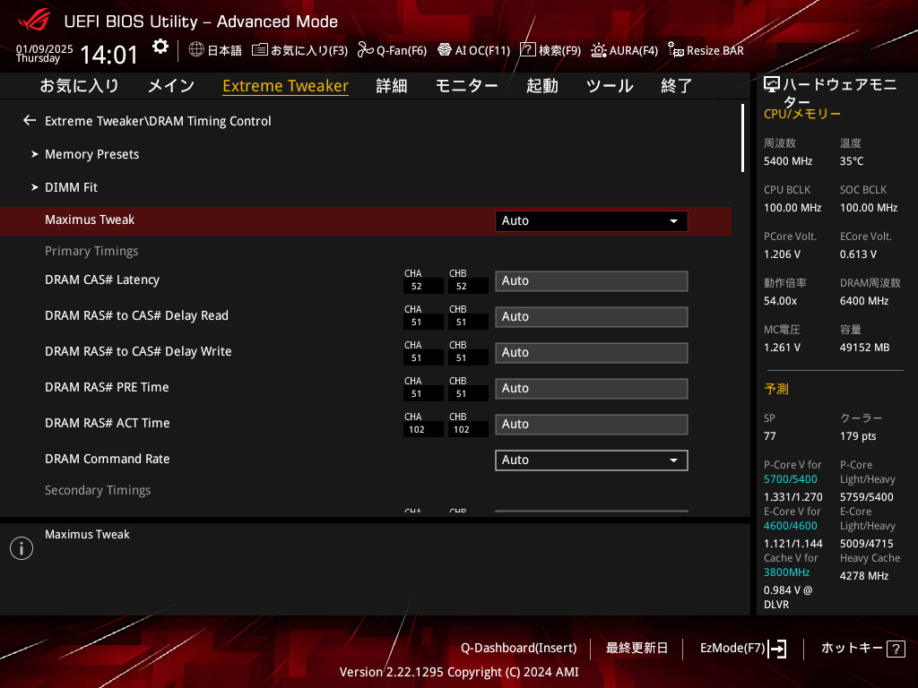
Task: Open AURA lighting settings icon
Action: pyautogui.click(x=598, y=50)
